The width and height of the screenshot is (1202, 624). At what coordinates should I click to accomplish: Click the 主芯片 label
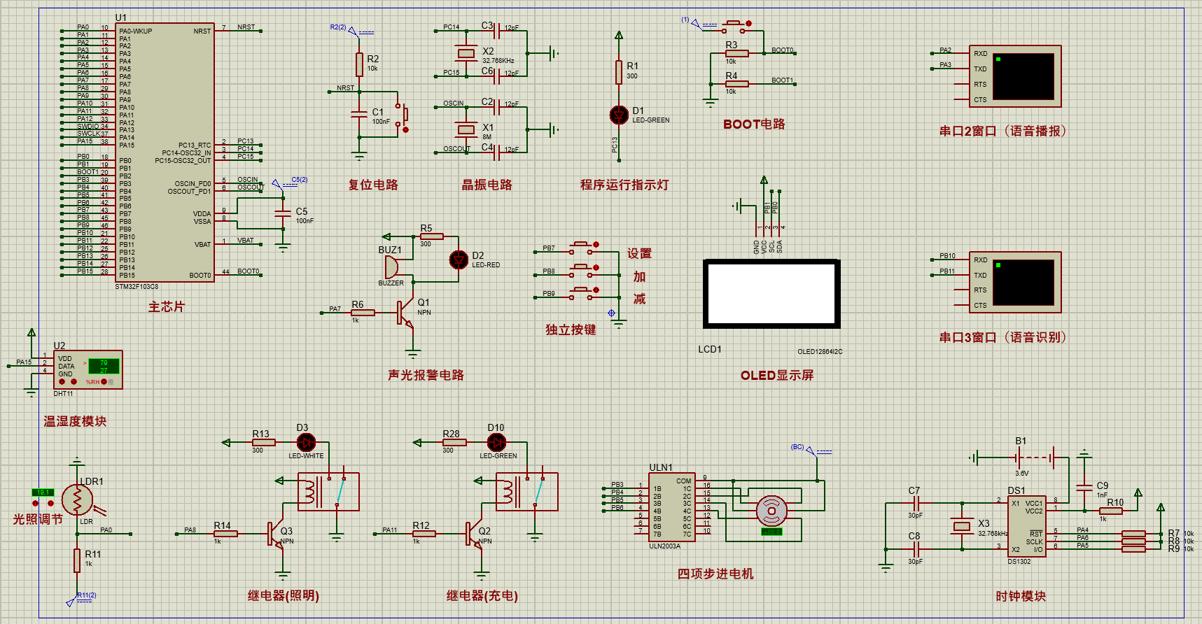click(167, 307)
